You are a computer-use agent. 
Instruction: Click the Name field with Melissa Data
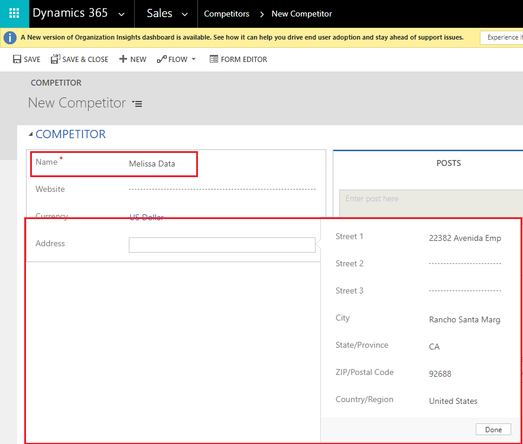click(152, 164)
